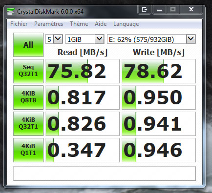Start the 4KiB Q8T8 test
Viewport: 212px width, 193px height.
pos(28,97)
